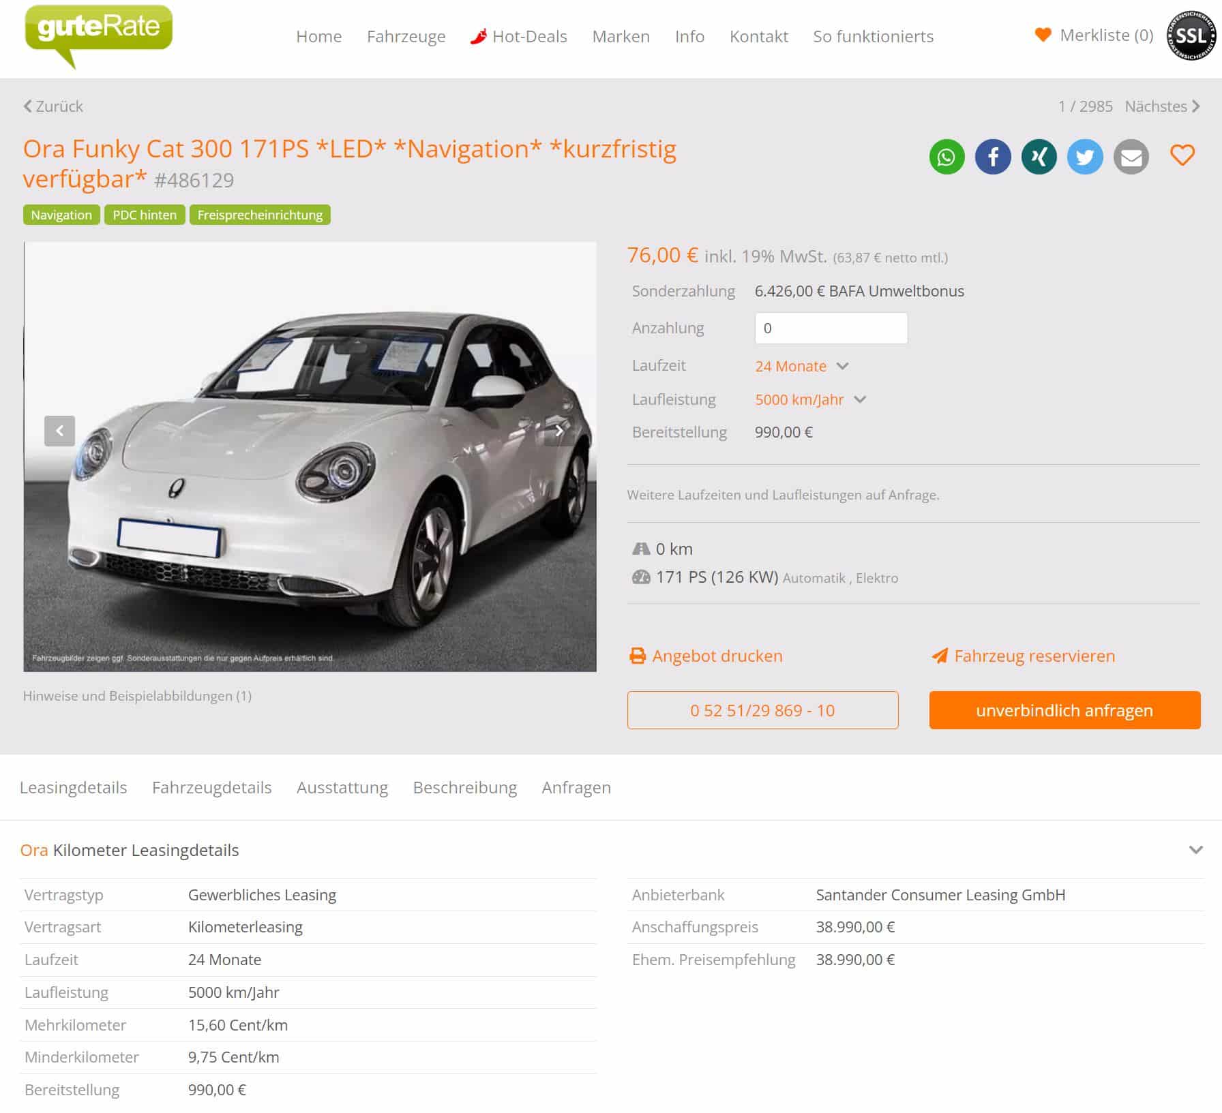Go to Nächstes vehicle
The width and height of the screenshot is (1222, 1113).
click(1162, 106)
